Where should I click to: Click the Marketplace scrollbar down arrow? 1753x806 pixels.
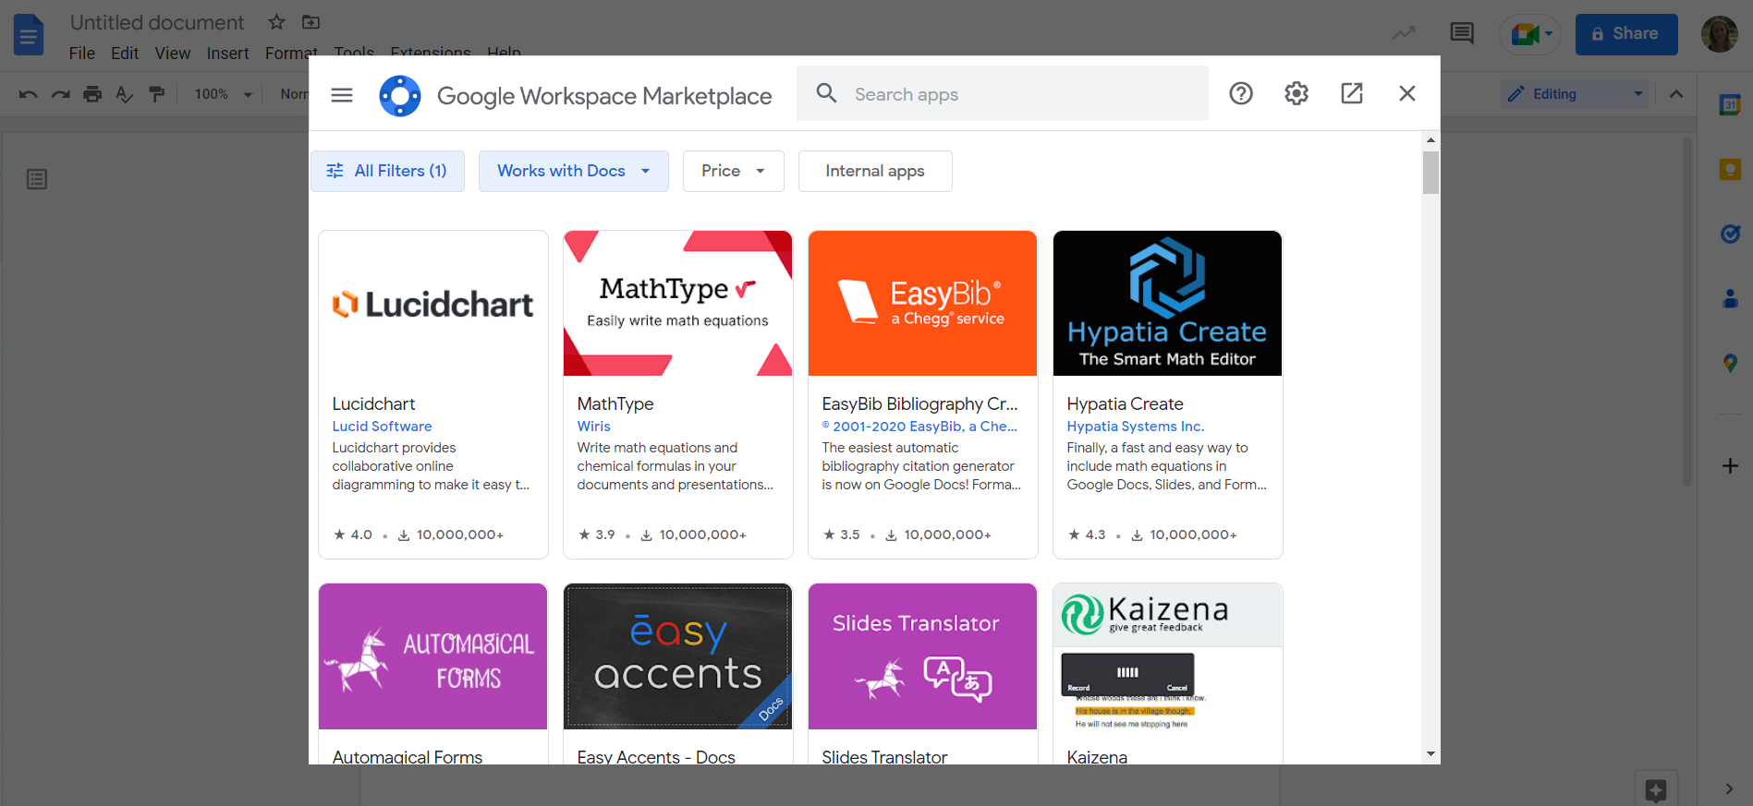click(x=1430, y=754)
